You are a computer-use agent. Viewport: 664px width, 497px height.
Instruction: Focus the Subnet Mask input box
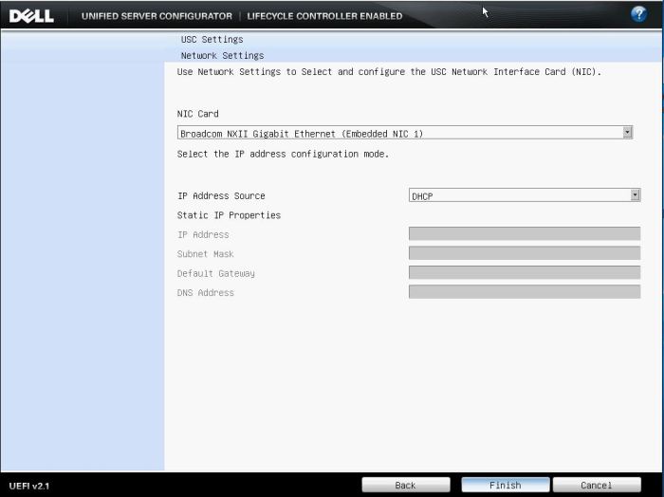pyautogui.click(x=524, y=253)
